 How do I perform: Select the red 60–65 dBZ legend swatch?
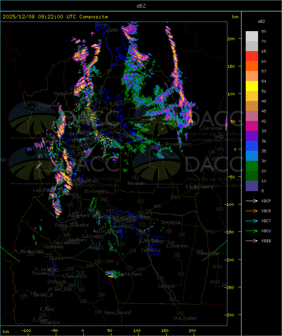tap(252, 56)
